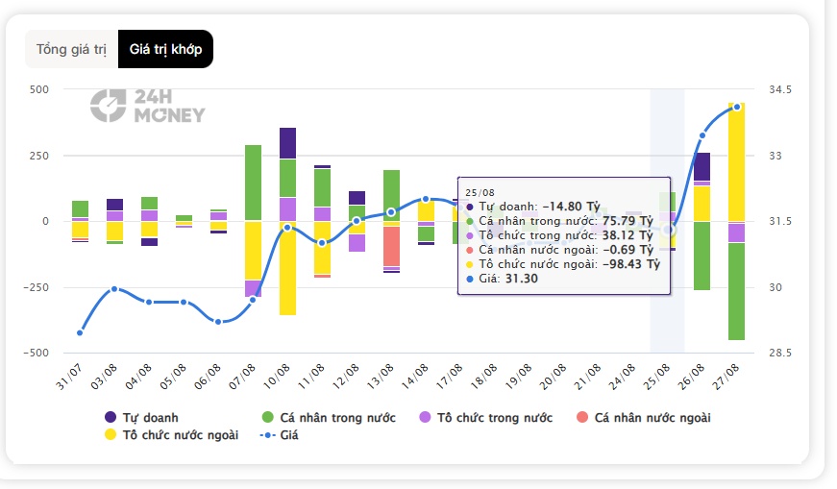Click the green bar on 11/08
Image resolution: width=837 pixels, height=489 pixels.
323,187
